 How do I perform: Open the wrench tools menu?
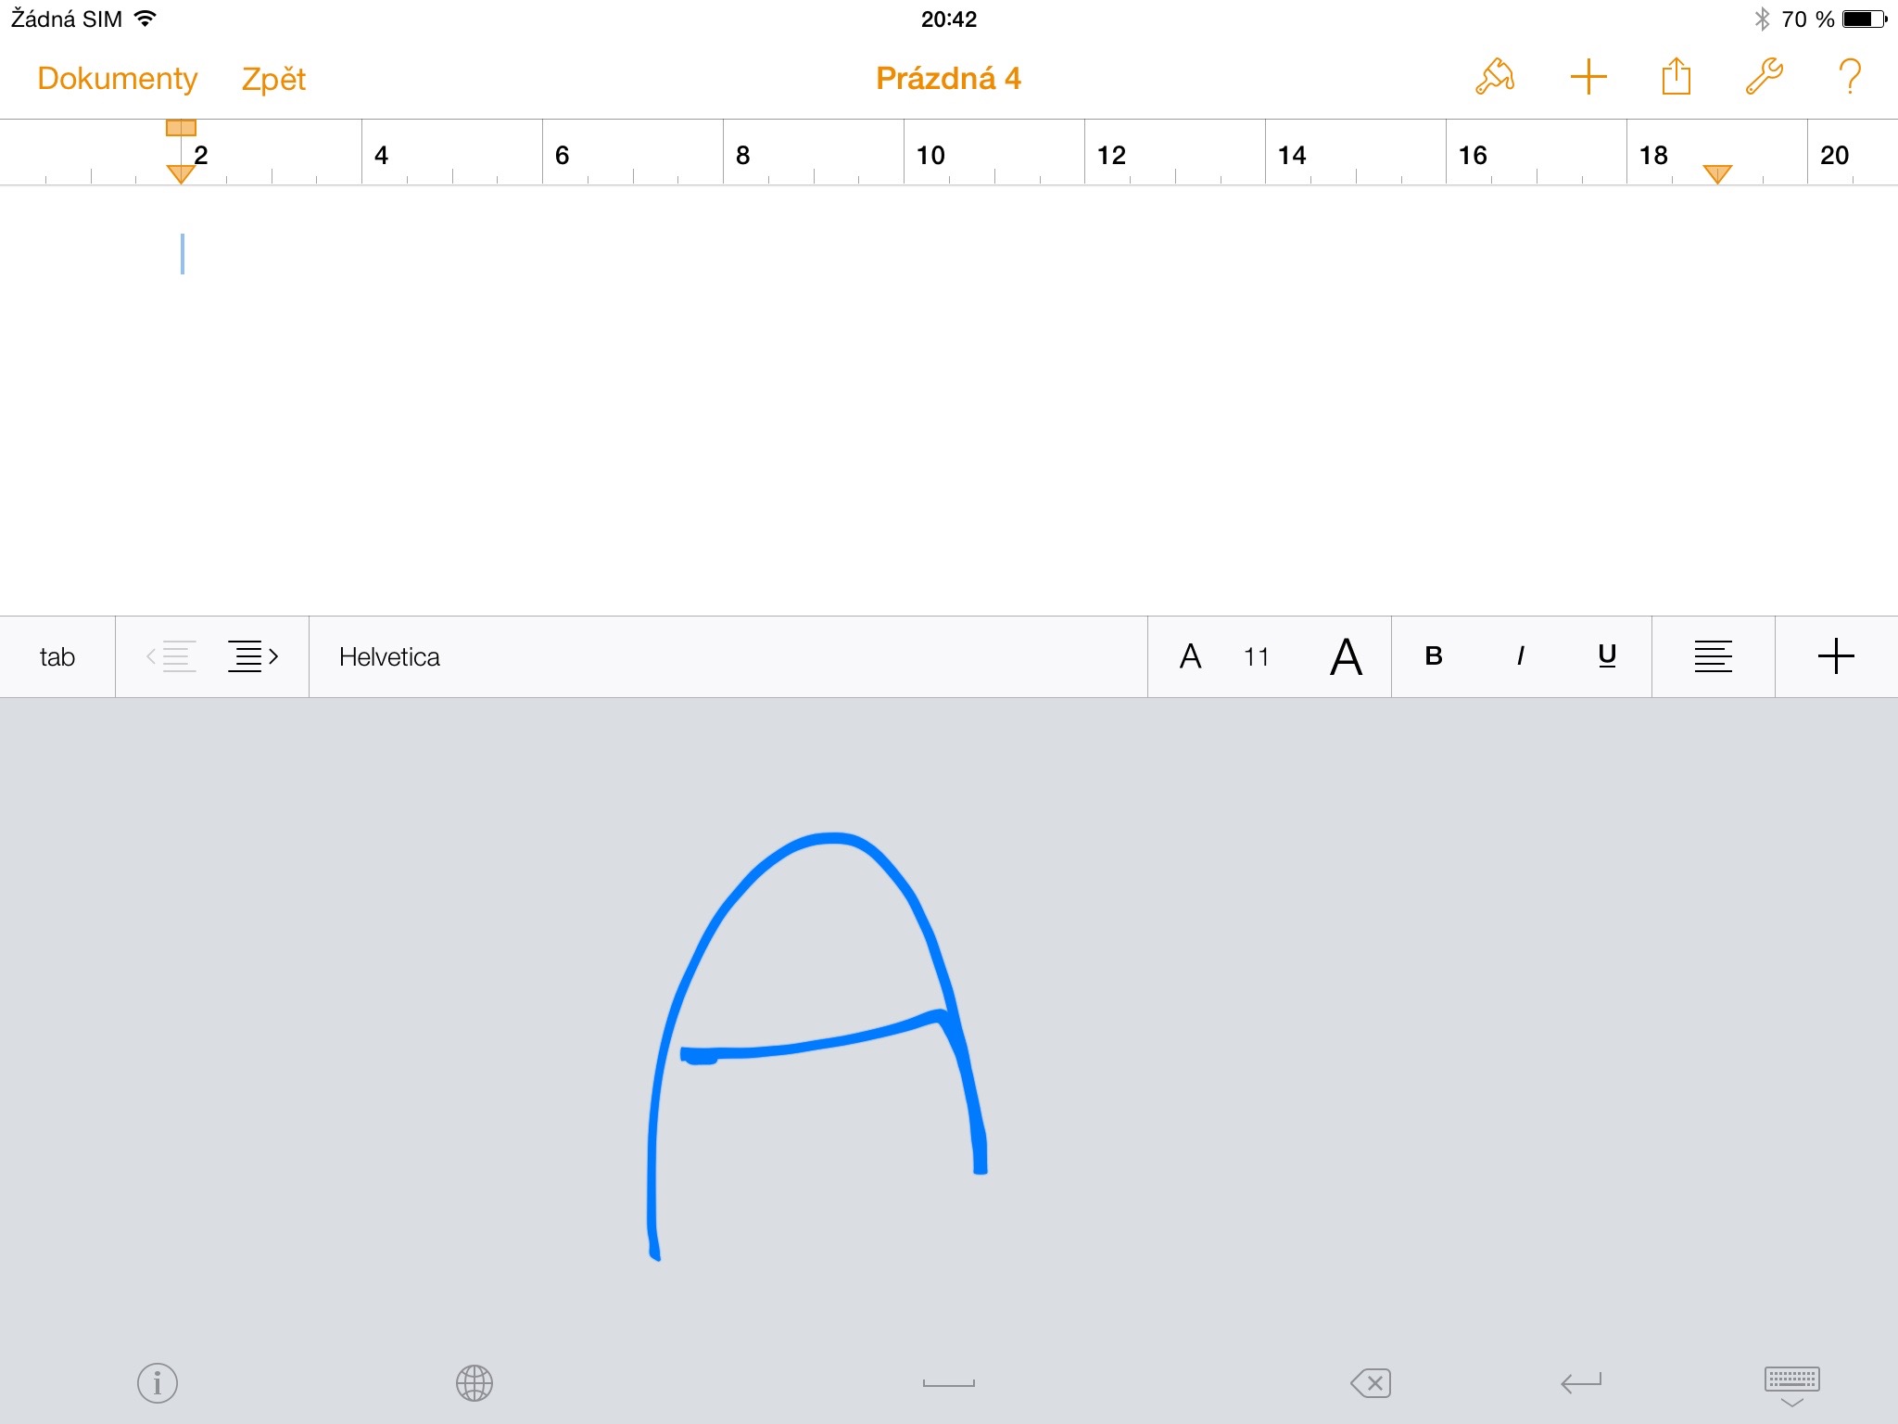tap(1764, 77)
